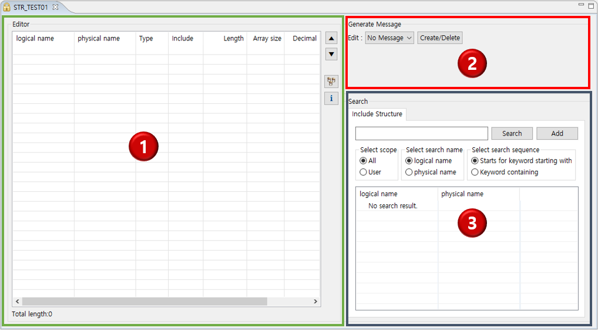Click the 'Total length:0' status text
This screenshot has width=598, height=331.
tap(32, 314)
